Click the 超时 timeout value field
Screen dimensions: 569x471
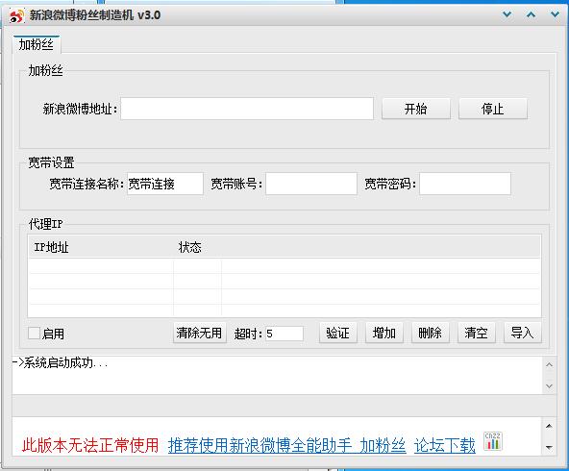[x=284, y=334]
